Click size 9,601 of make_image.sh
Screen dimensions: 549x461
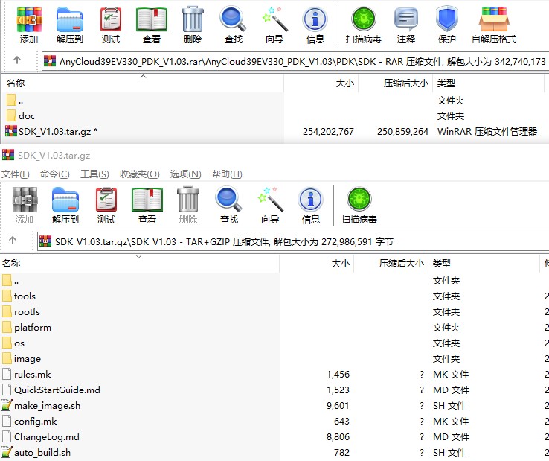click(x=338, y=406)
